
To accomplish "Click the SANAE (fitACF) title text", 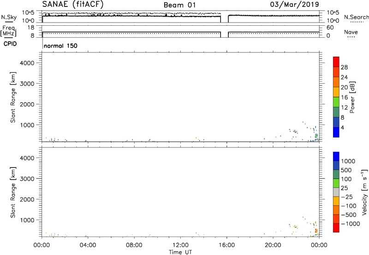I will 73,4.
